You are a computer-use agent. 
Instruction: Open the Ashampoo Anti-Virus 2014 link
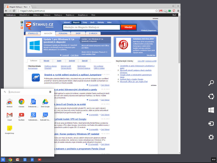point(143,39)
